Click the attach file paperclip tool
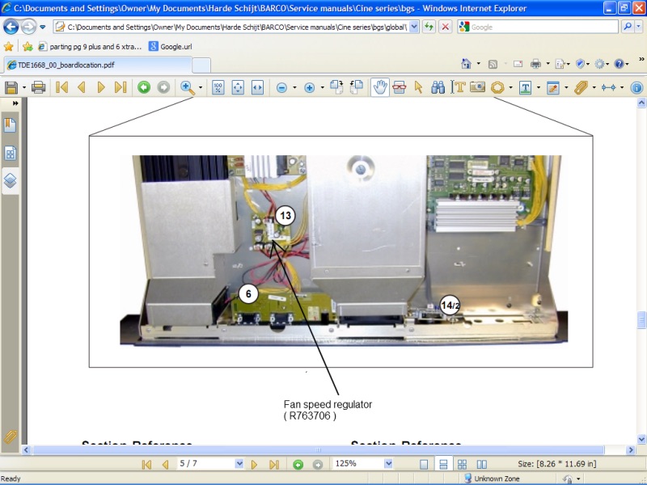 (x=581, y=87)
